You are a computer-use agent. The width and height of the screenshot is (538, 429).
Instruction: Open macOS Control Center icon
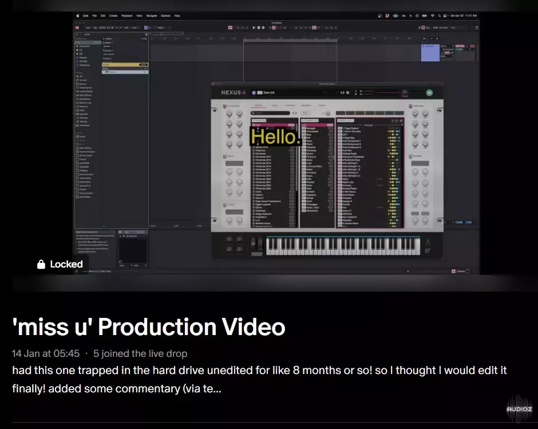click(x=445, y=16)
